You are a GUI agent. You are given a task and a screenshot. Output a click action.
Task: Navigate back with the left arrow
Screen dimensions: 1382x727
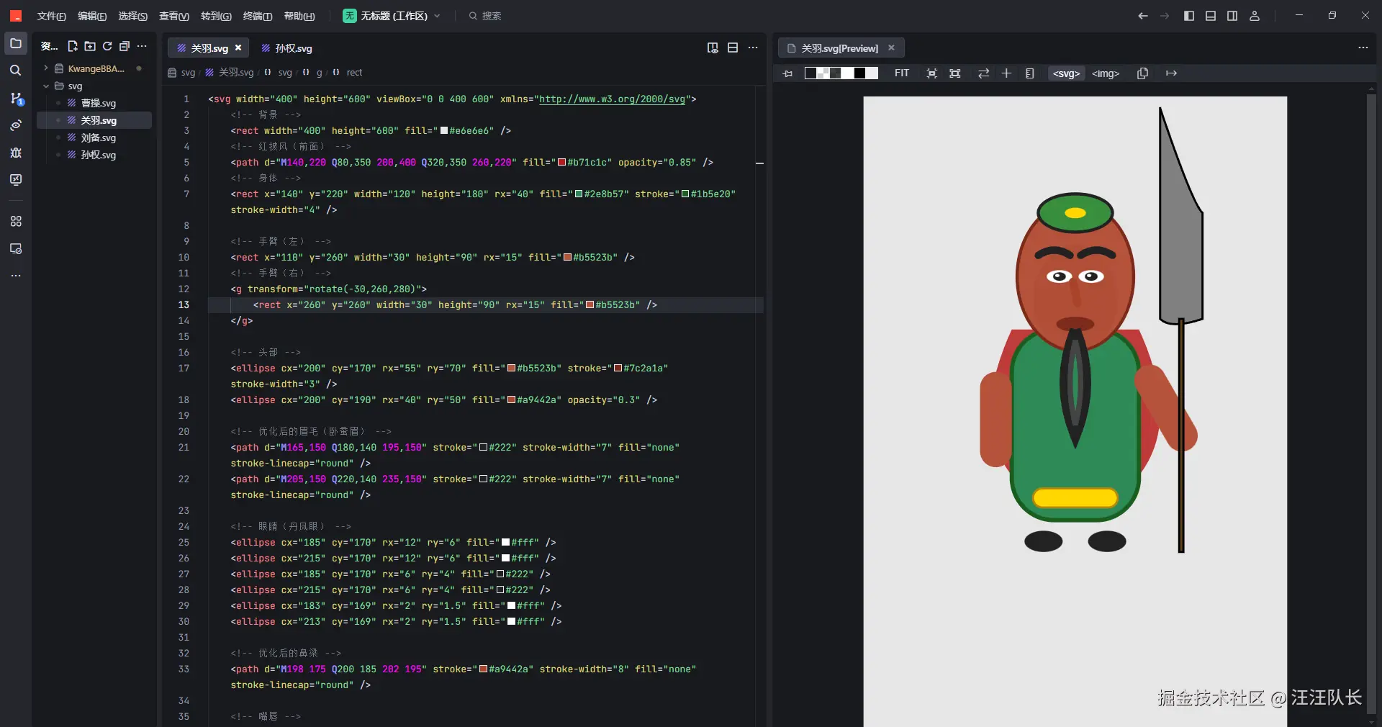(1143, 16)
